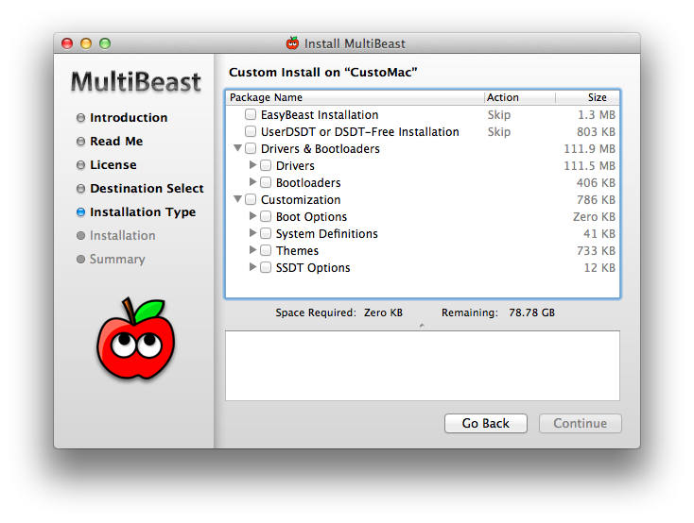
Task: Expand the Boot Options triangle
Action: pos(252,216)
